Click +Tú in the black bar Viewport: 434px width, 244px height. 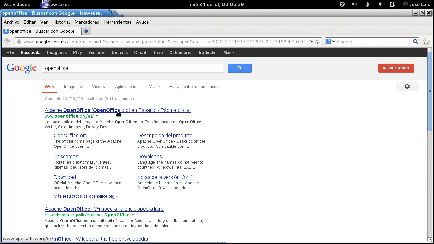tap(10, 53)
